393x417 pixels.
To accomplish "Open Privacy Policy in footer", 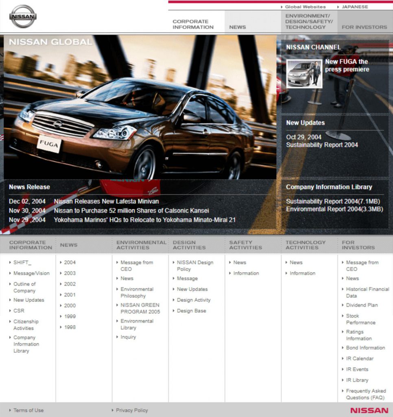I will click(x=132, y=410).
